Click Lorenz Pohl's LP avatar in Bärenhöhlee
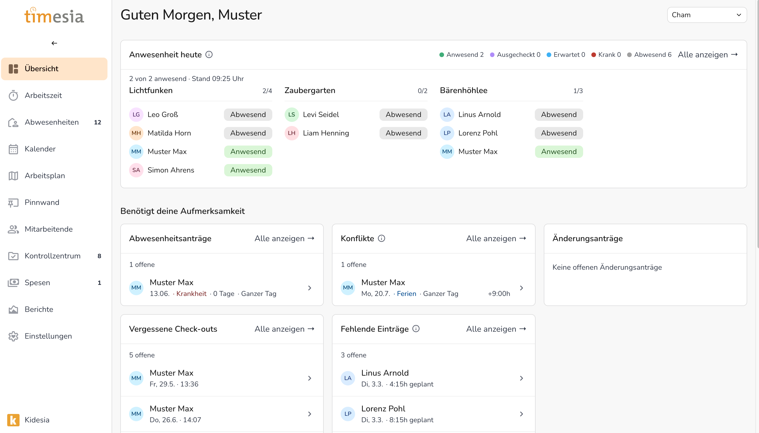The width and height of the screenshot is (759, 433). 447,133
